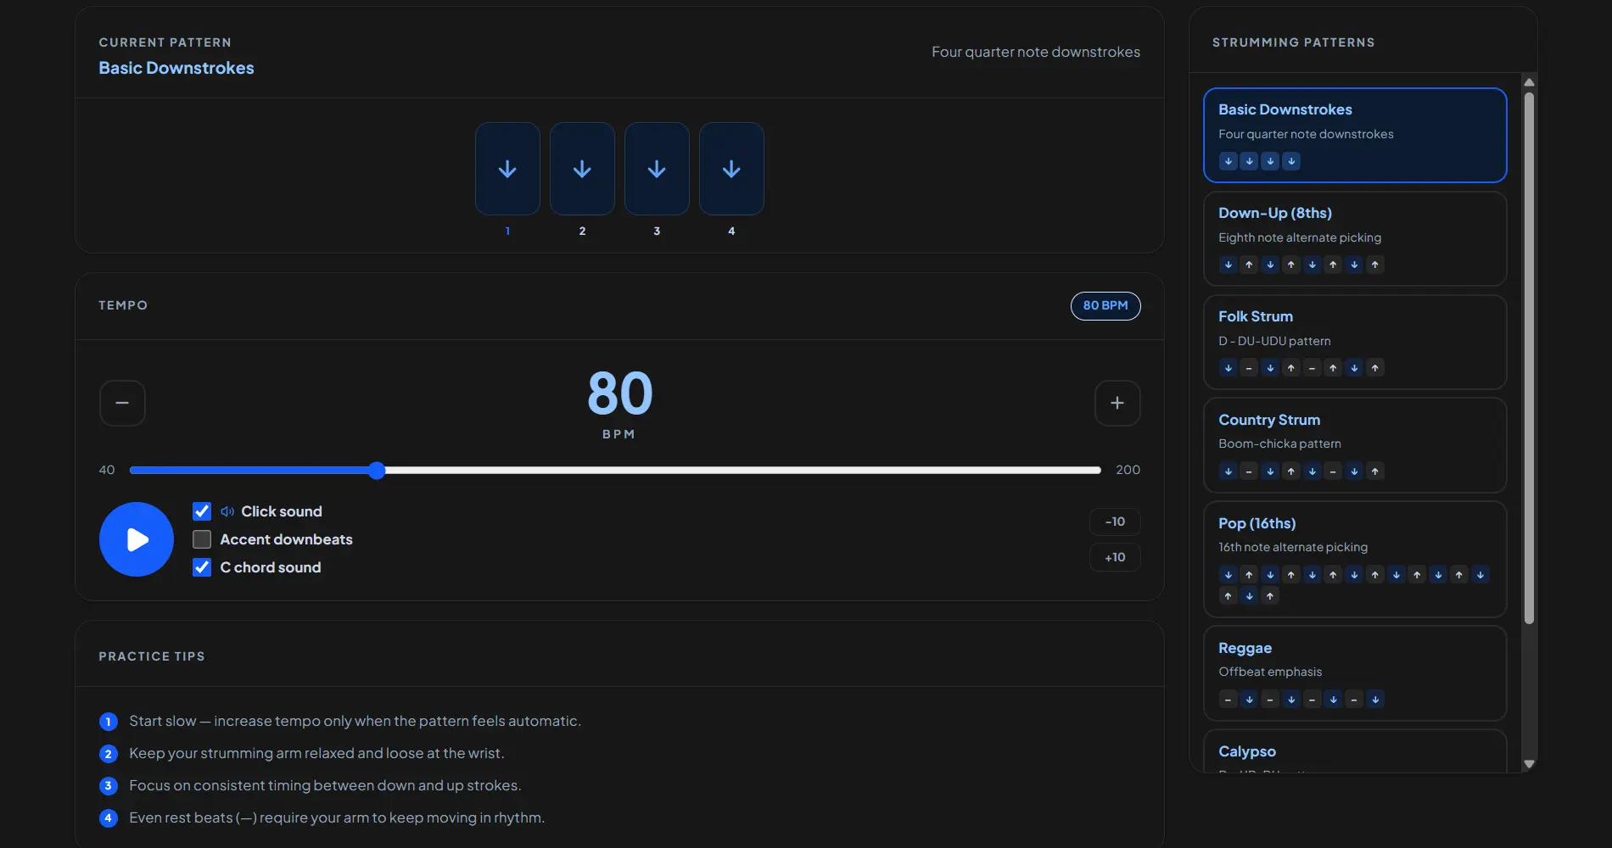
Task: Lower tempo using the -10 button
Action: (x=1115, y=522)
